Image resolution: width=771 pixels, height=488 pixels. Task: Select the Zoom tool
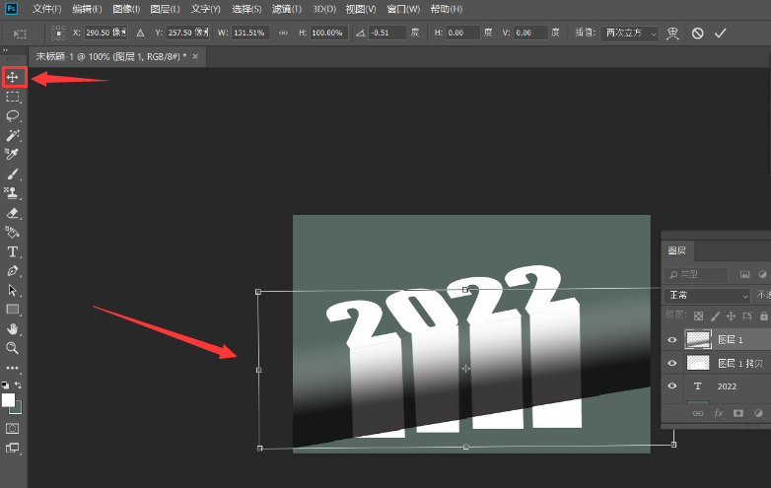click(13, 347)
